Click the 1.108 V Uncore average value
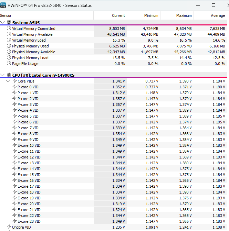229x231 pixels. point(219,227)
